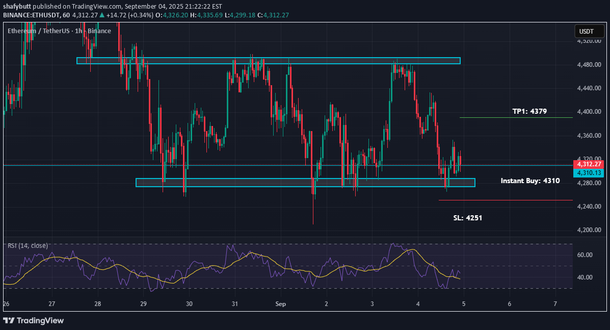Click the Sep month label on time axis

280,304
